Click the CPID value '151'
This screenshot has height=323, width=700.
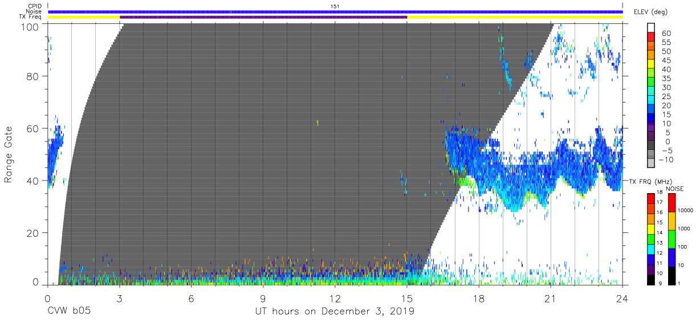coord(335,6)
